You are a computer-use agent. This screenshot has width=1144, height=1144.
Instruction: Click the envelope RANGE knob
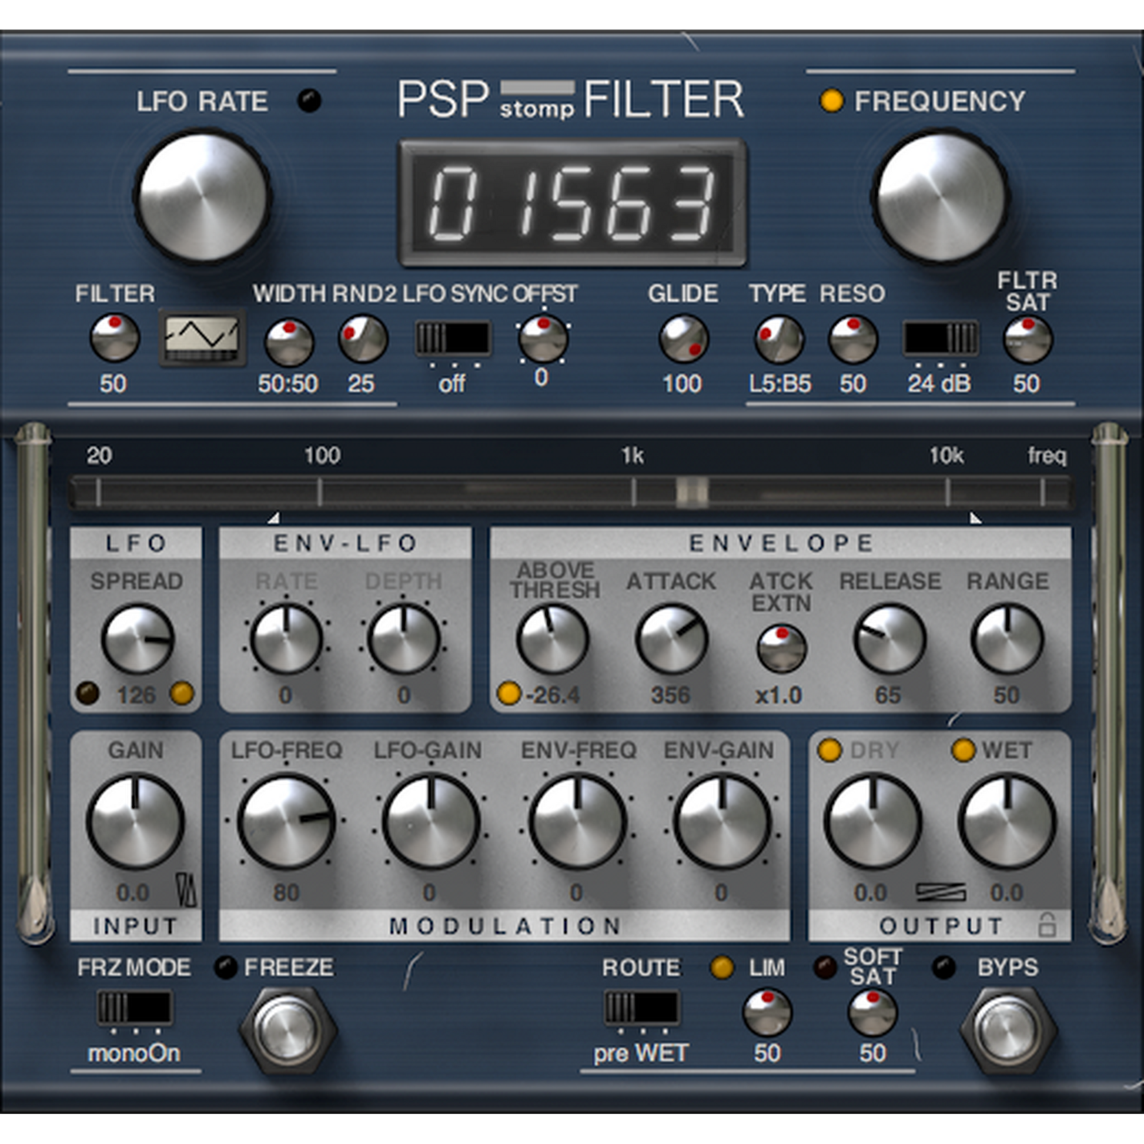pyautogui.click(x=1007, y=638)
